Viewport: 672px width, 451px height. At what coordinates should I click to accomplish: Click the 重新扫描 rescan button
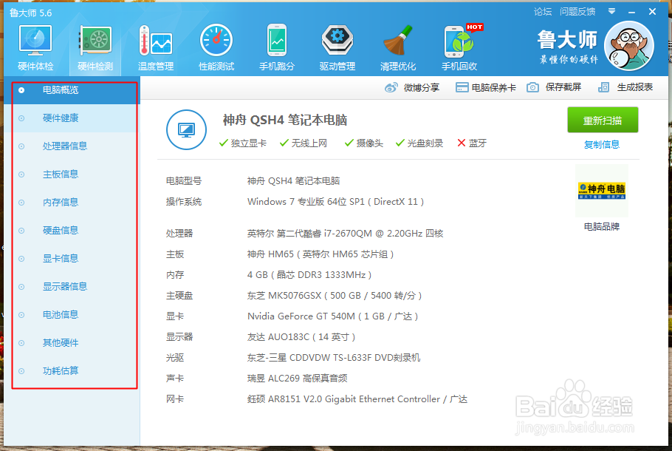point(603,121)
